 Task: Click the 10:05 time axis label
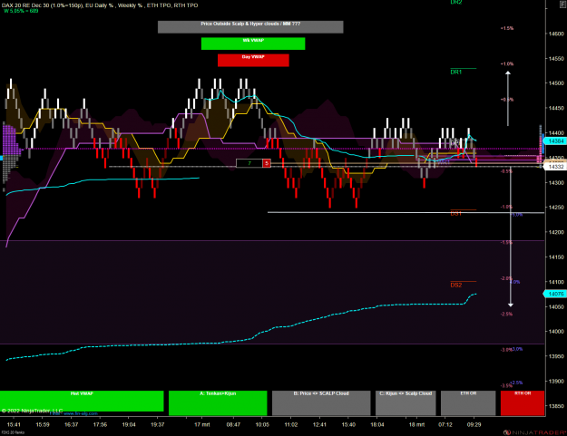[x=262, y=425]
